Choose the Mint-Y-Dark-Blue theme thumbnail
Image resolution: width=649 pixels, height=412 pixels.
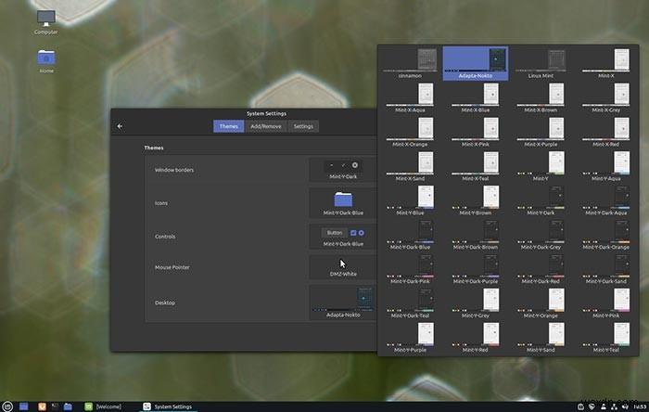(410, 235)
